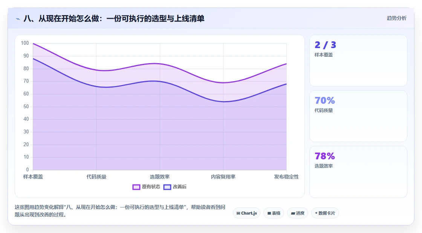Click the 改善后 legend label
The image size is (422, 233).
click(x=179, y=187)
